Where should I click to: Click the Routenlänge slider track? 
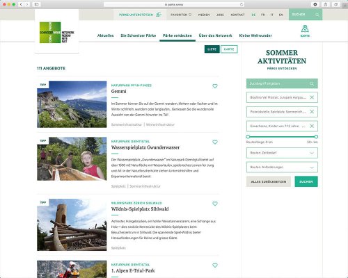pyautogui.click(x=282, y=137)
